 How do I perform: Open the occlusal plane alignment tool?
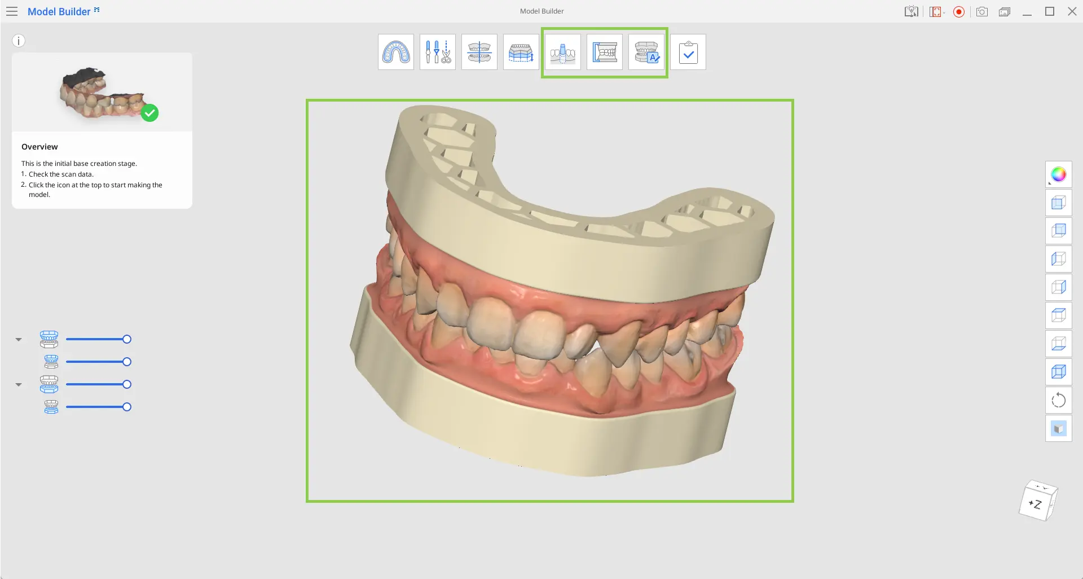479,52
